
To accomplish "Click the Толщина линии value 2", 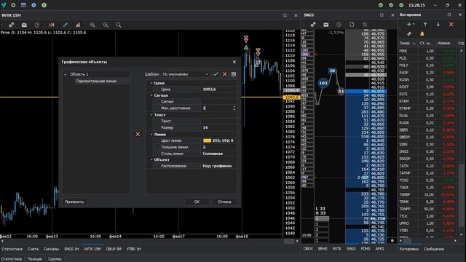I will (x=219, y=147).
